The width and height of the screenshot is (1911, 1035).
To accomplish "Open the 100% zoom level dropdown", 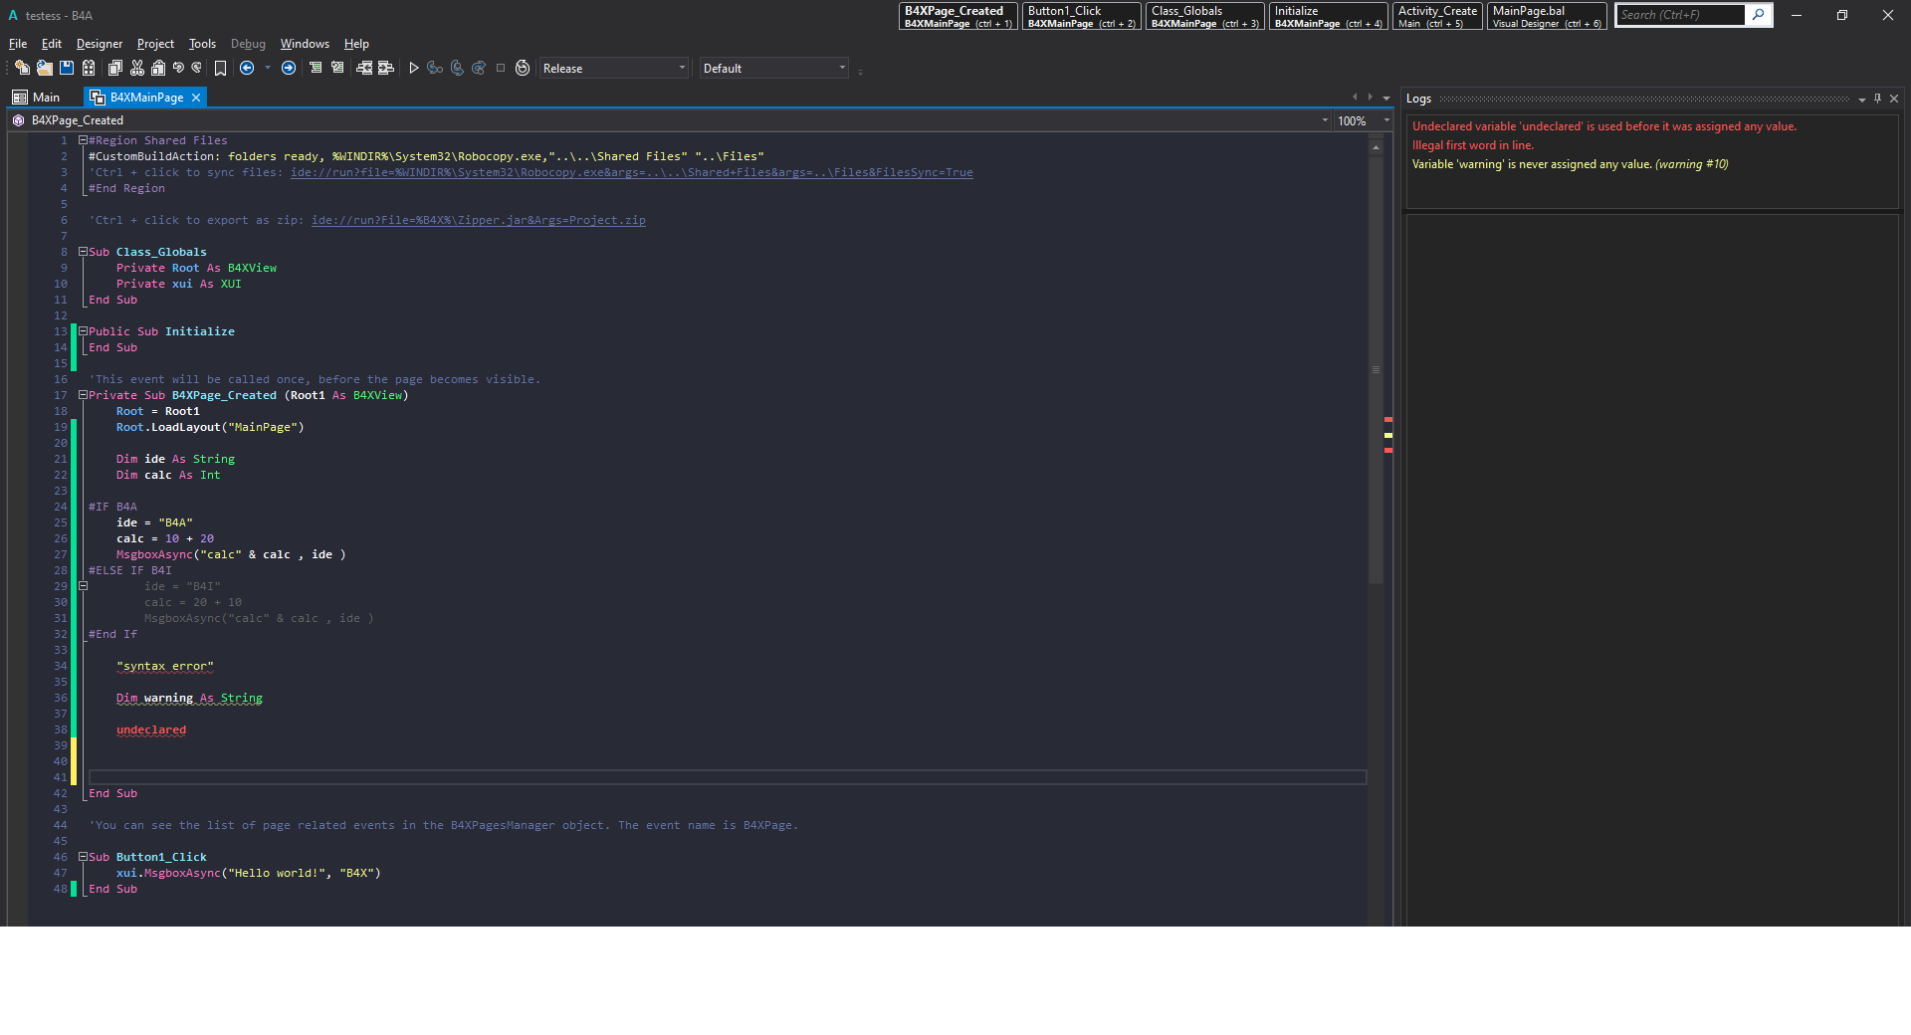I will pyautogui.click(x=1385, y=120).
